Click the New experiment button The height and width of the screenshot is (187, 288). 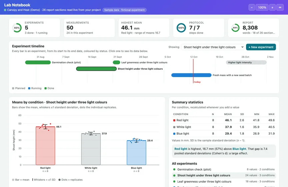261,47
